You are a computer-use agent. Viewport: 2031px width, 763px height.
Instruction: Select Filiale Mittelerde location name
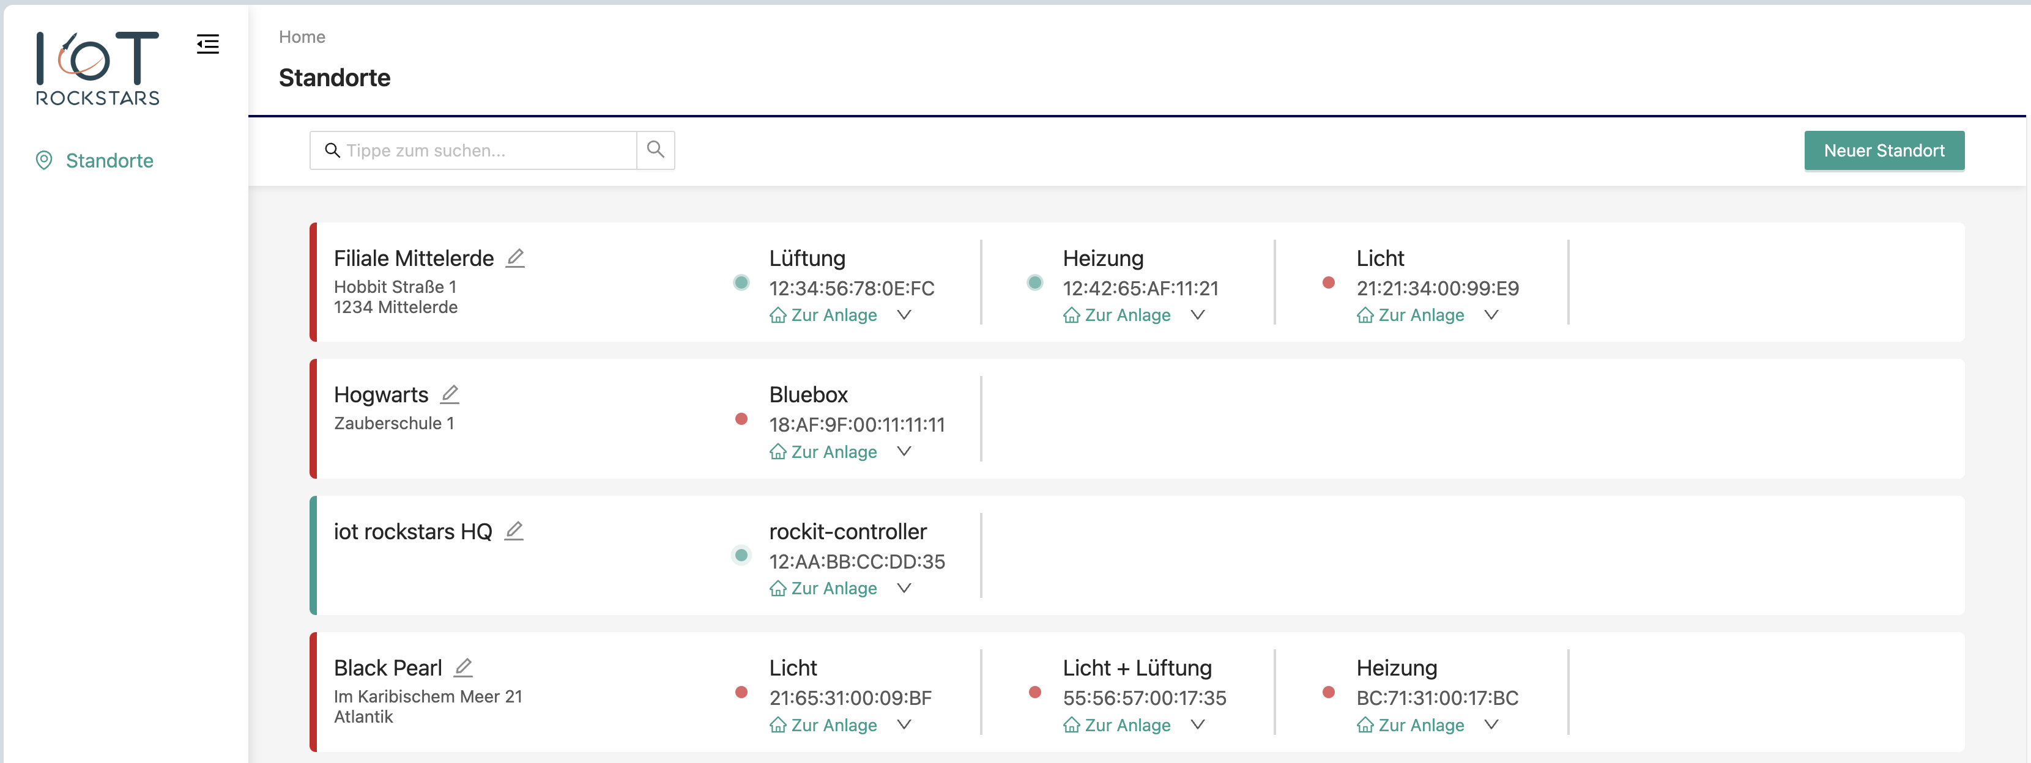click(x=414, y=259)
